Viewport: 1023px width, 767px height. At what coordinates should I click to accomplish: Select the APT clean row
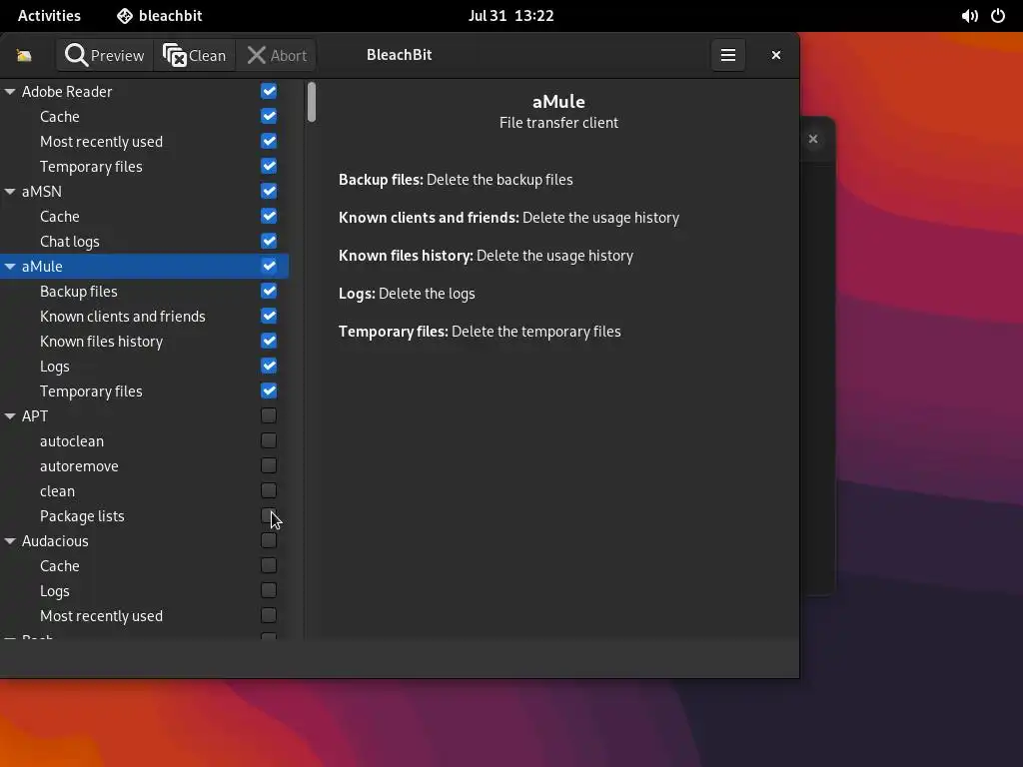pyautogui.click(x=144, y=491)
